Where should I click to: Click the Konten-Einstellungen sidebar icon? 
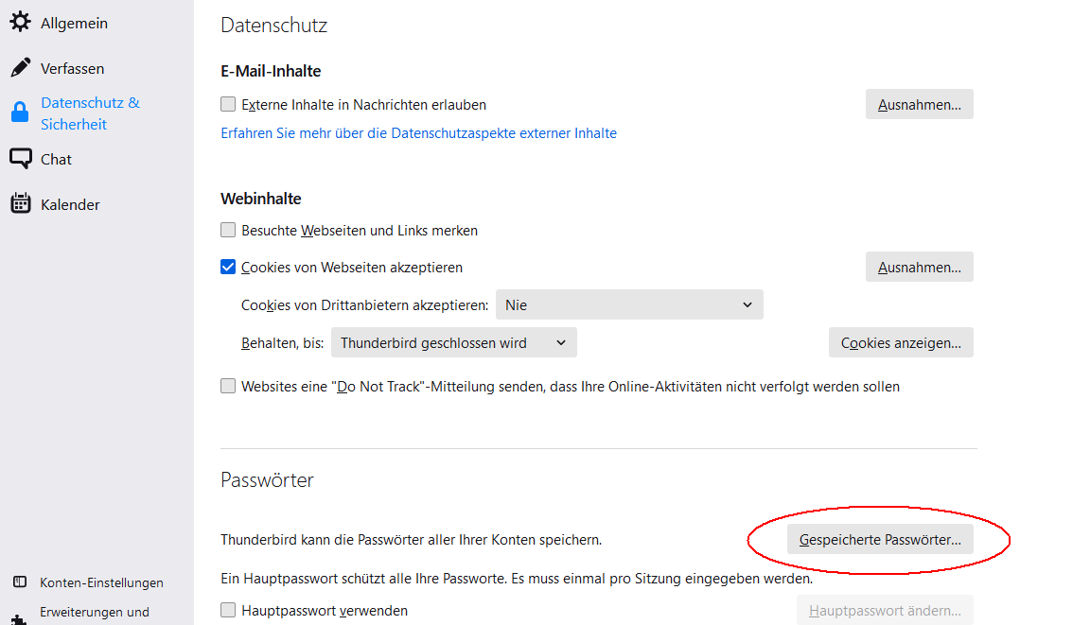(20, 582)
